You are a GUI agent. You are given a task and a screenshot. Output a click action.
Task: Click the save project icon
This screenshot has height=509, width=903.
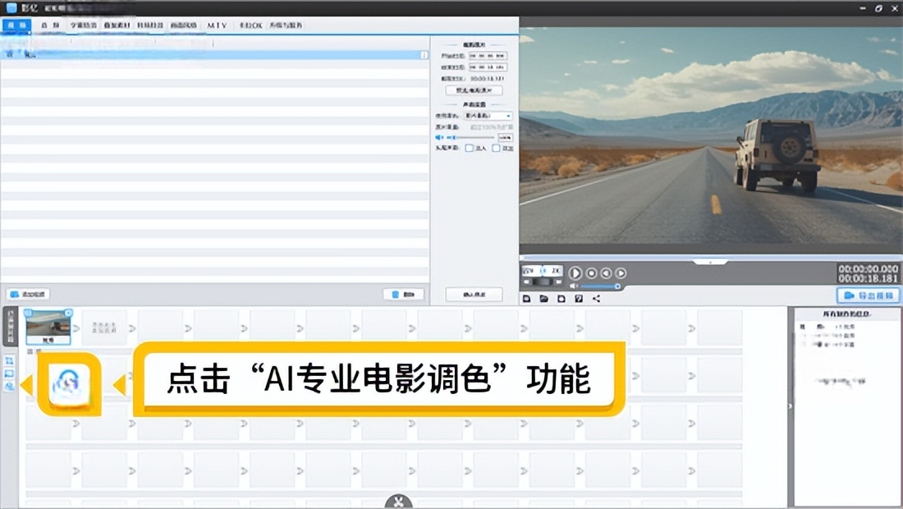562,299
